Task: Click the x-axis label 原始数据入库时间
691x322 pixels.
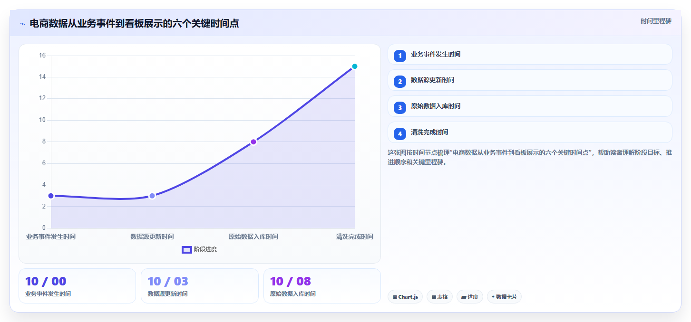Action: coord(253,237)
